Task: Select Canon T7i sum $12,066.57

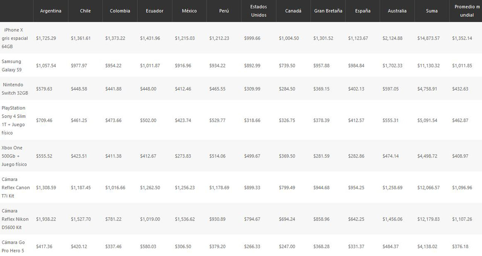Action: click(x=429, y=188)
